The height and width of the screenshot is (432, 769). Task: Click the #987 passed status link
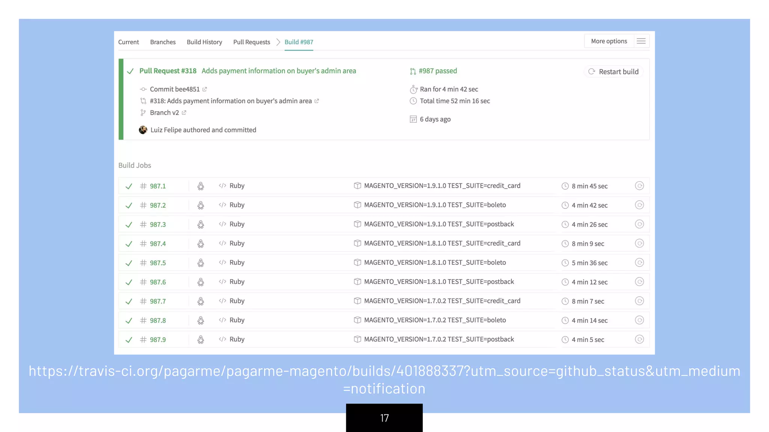pos(438,71)
